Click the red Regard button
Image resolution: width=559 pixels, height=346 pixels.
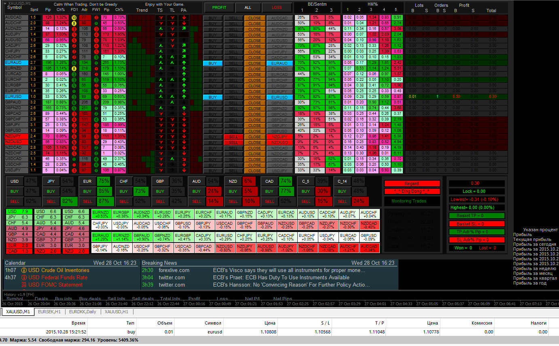point(412,184)
